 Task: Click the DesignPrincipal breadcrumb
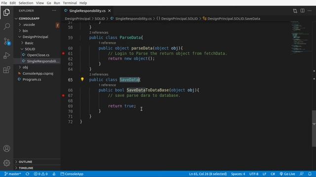point(78,19)
